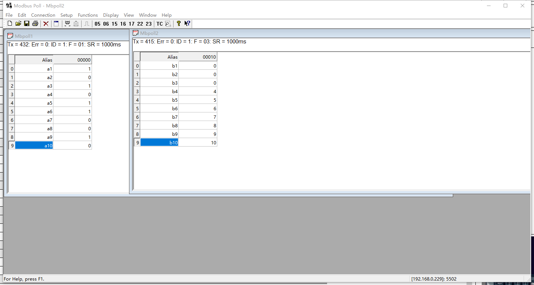
Task: Select the highlighted a10 alias cell
Action: pos(34,145)
